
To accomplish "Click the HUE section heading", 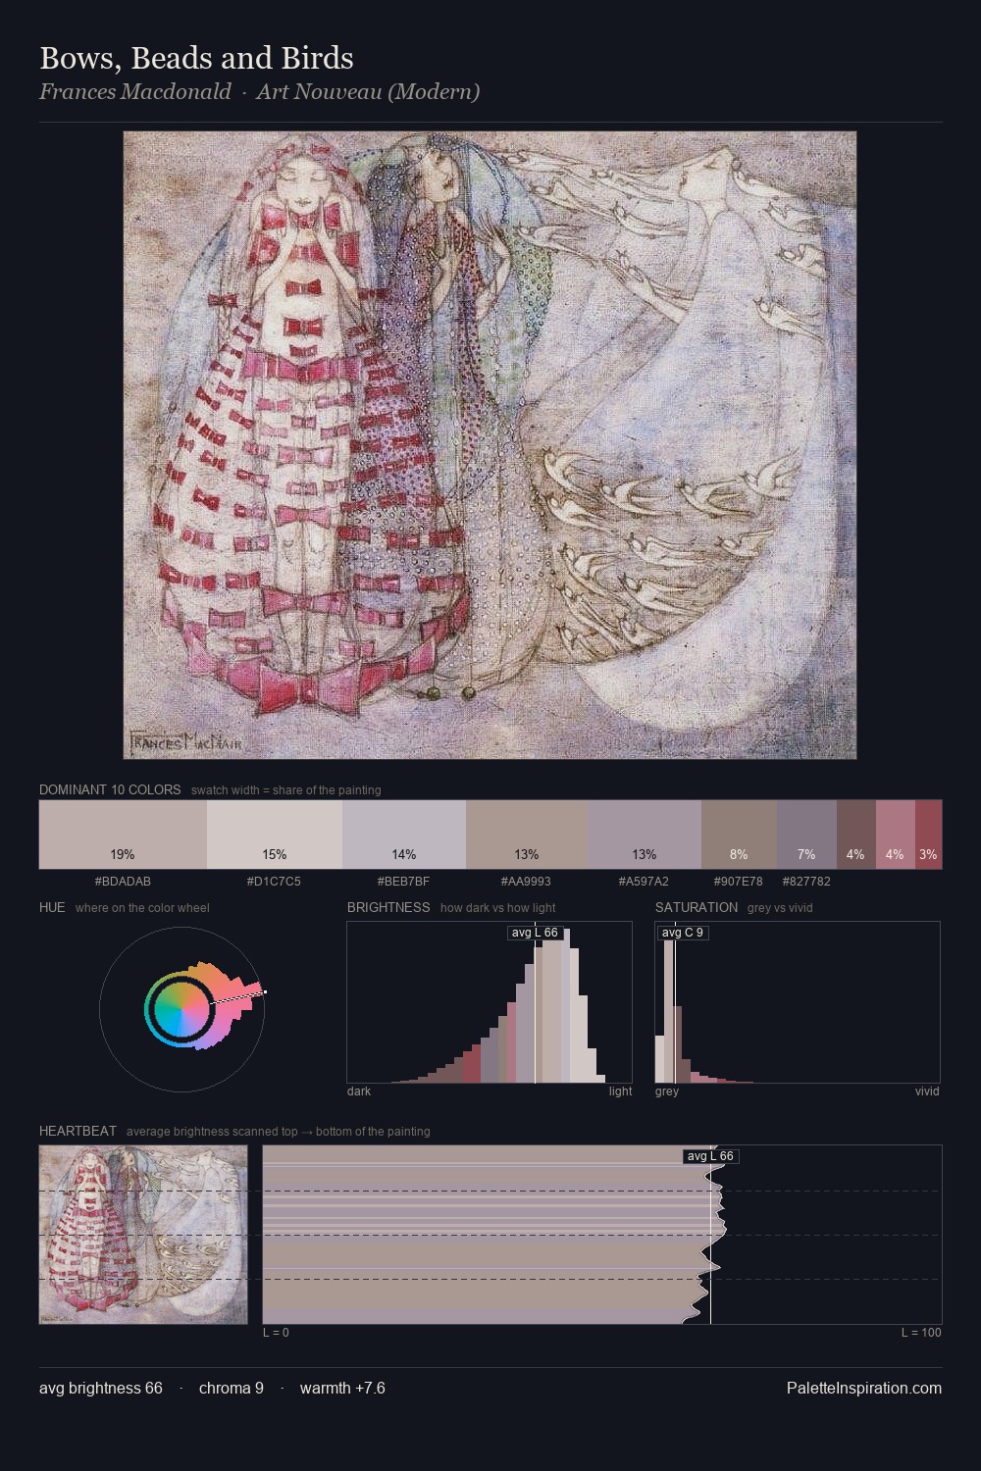I will point(52,907).
